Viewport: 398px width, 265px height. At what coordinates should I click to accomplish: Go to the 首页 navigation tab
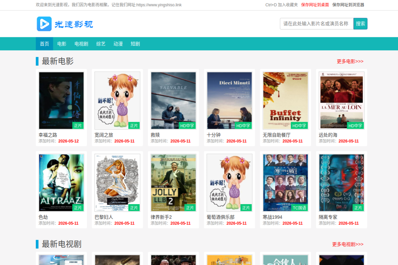[44, 44]
